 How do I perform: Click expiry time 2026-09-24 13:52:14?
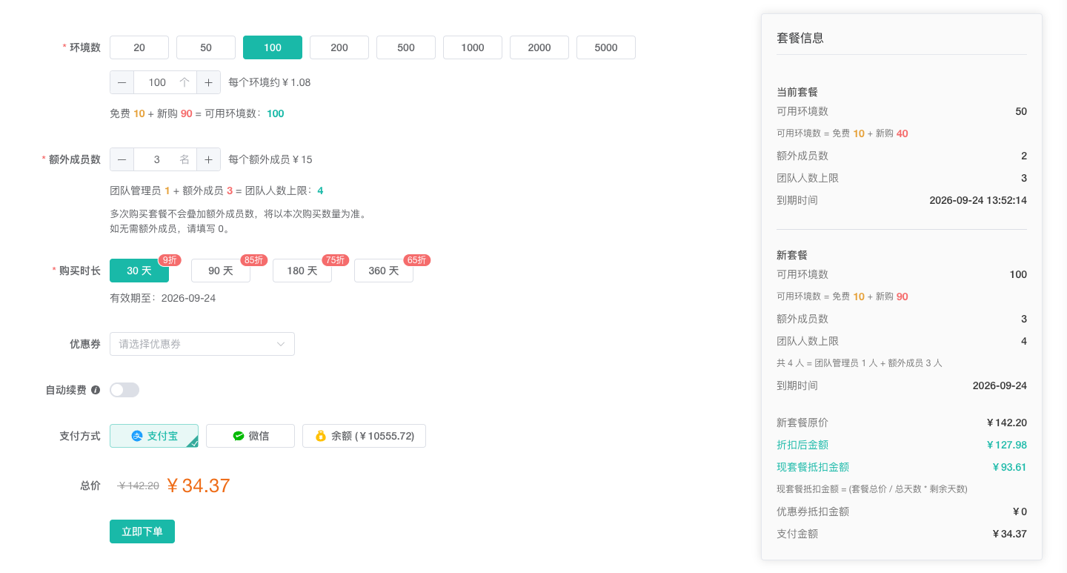978,200
